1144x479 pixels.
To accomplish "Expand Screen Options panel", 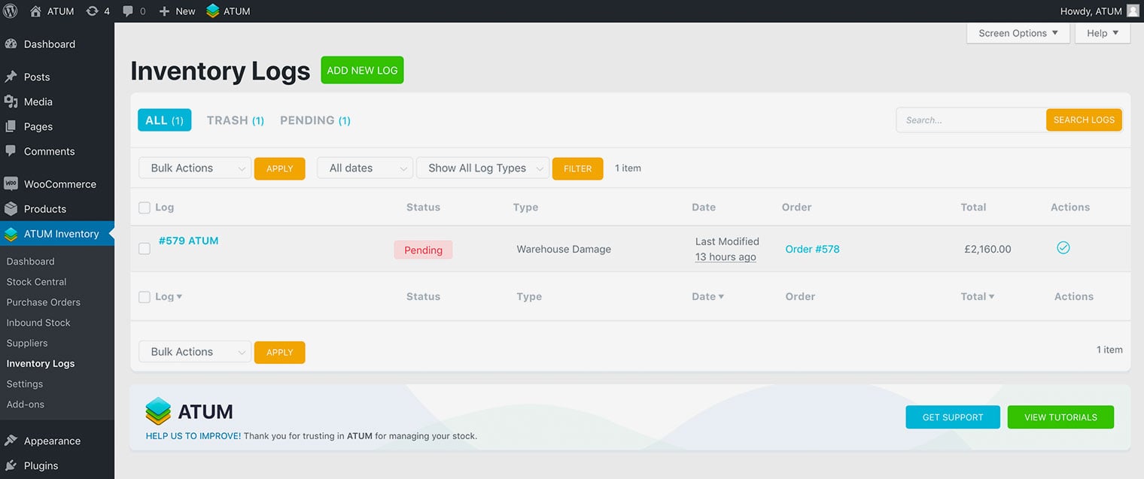I will (x=1018, y=33).
